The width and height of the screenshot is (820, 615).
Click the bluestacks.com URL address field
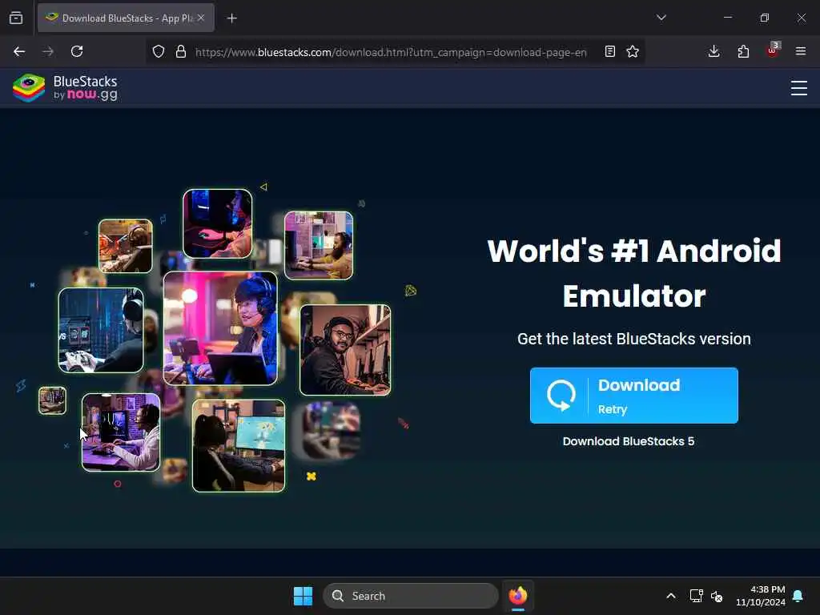[391, 52]
